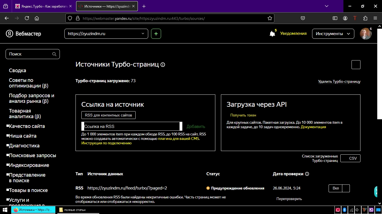Add a new site with the green plus
The width and height of the screenshot is (382, 214).
[156, 34]
